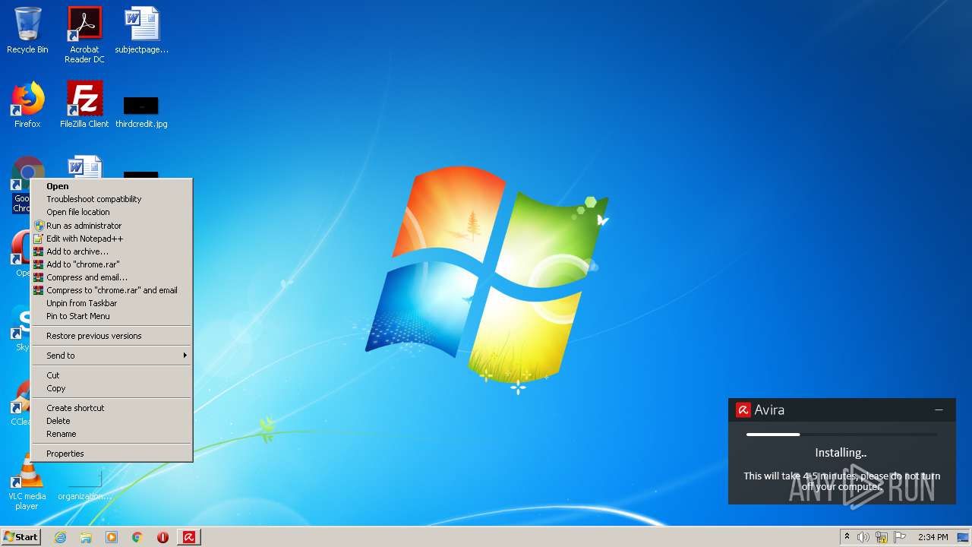Select Add to archive... option
This screenshot has width=972, height=547.
[112, 251]
